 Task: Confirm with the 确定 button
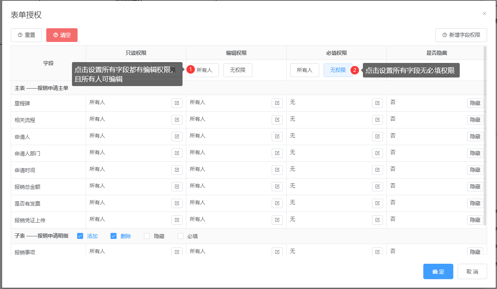(438, 271)
